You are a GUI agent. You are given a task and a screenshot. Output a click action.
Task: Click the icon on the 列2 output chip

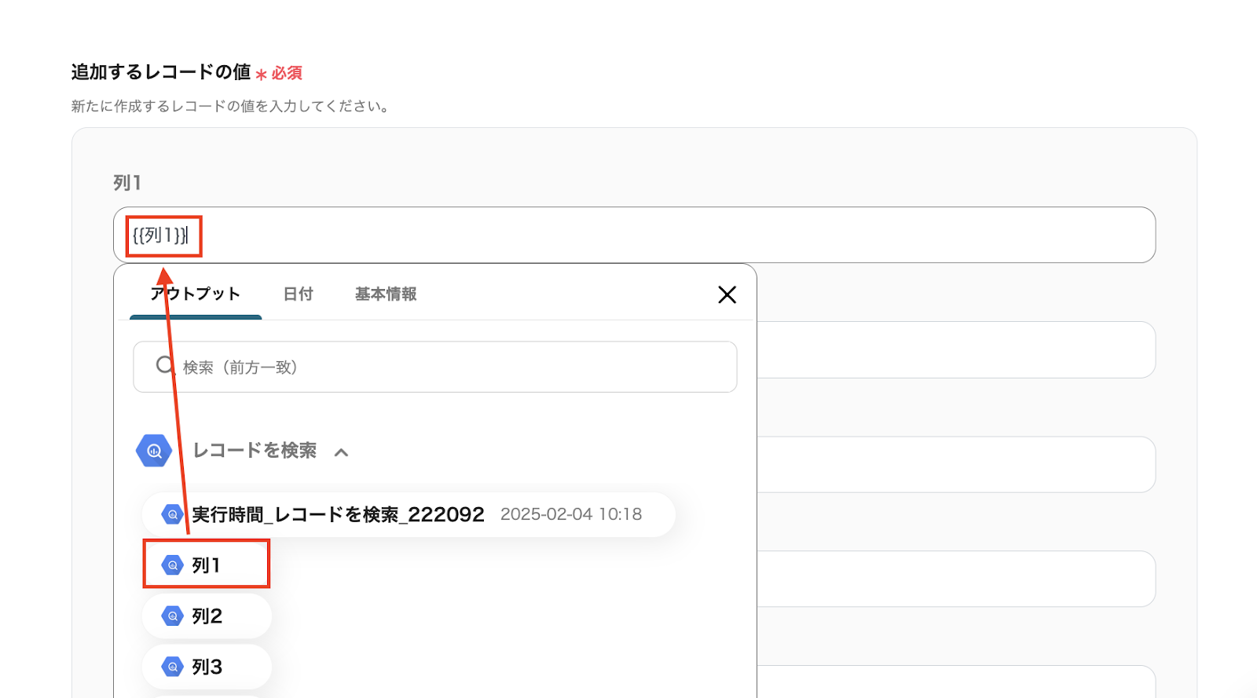point(172,616)
